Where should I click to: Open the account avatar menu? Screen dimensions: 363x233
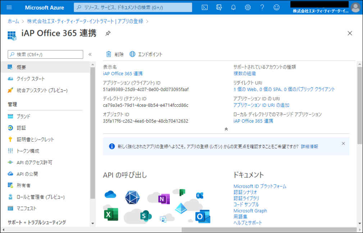coord(355,8)
